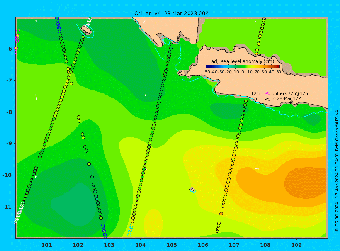
Task: Click latitude axis label -6
Action: point(9,49)
